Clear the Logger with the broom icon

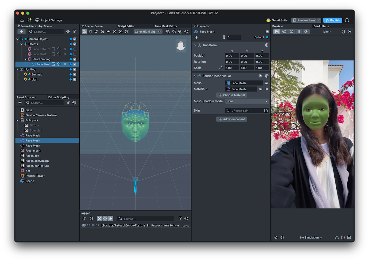[84, 219]
